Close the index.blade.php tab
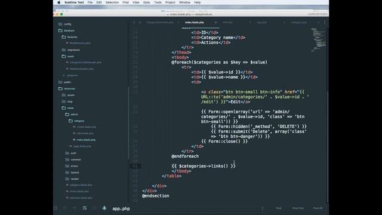The height and width of the screenshot is (215, 382). (x=215, y=23)
